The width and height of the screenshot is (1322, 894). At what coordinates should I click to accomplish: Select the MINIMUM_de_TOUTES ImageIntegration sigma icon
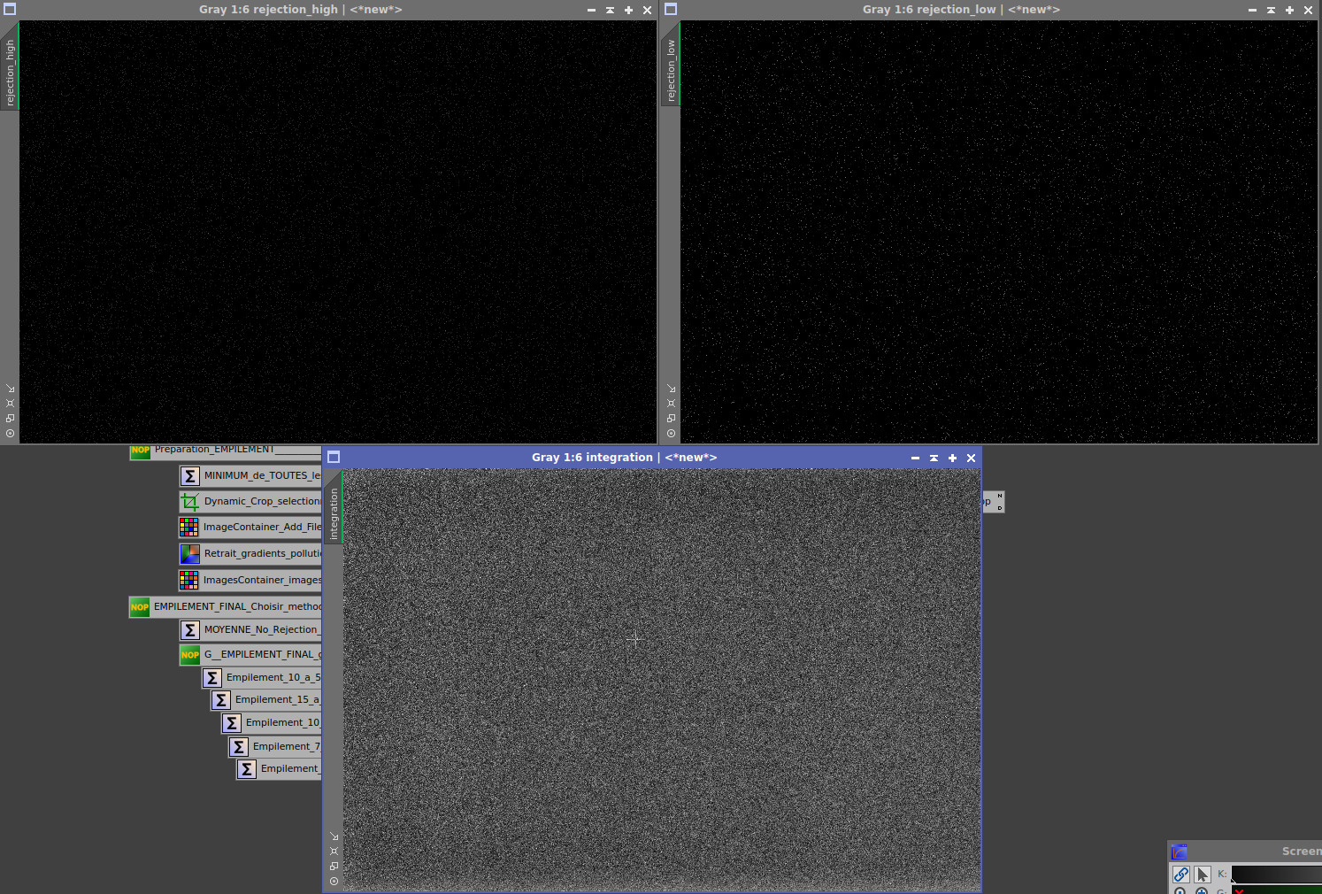coord(190,475)
